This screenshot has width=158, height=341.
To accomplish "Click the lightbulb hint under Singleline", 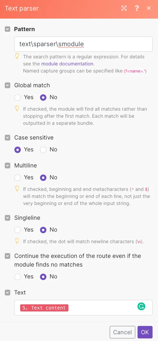I will tap(17, 241).
